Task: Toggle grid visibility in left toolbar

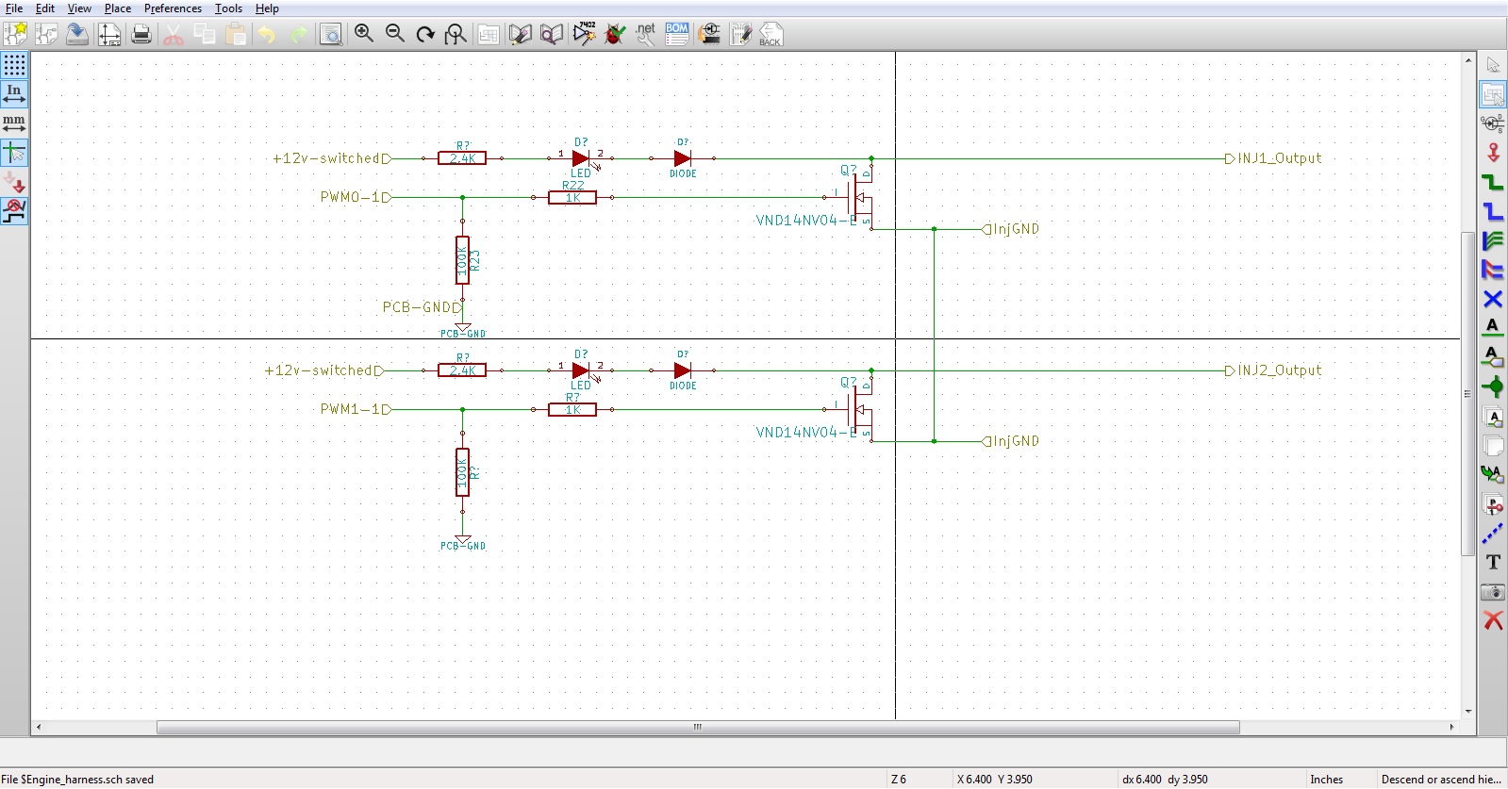Action: (14, 65)
